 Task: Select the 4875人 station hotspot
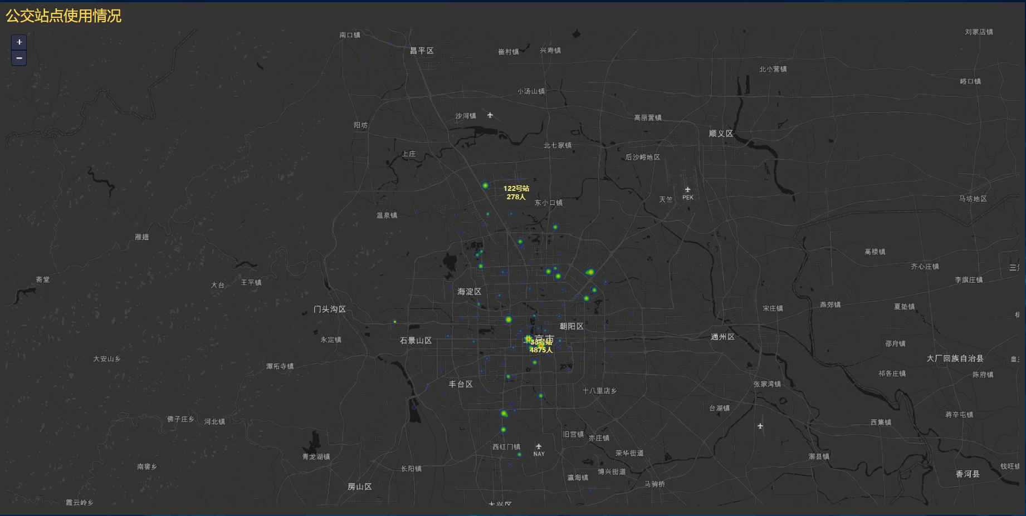(529, 339)
